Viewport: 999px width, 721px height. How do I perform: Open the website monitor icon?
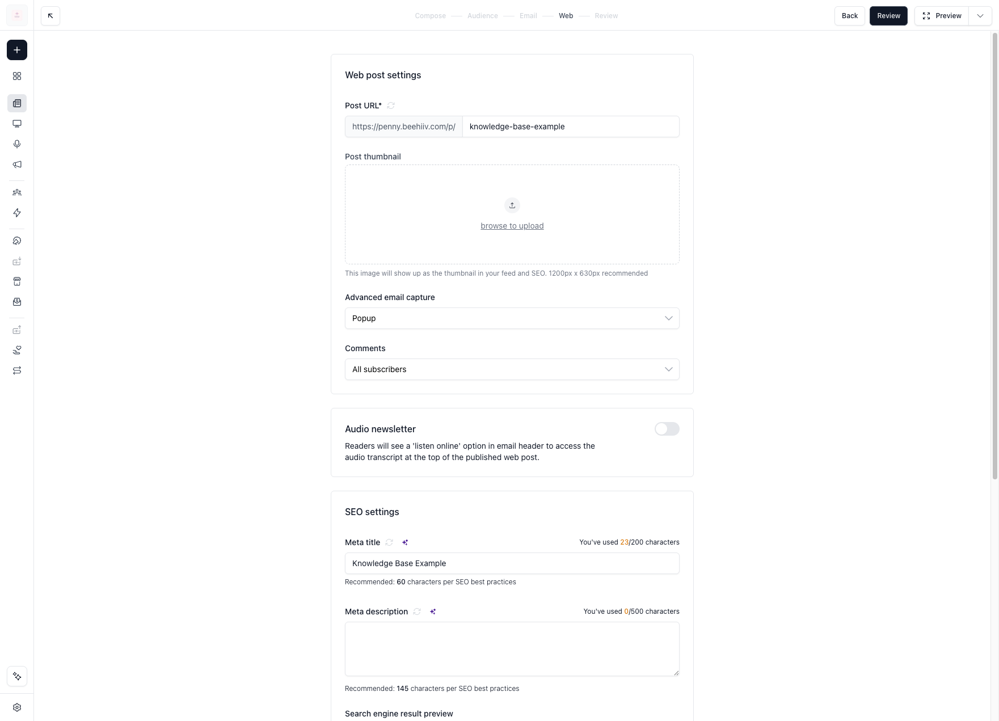17,124
